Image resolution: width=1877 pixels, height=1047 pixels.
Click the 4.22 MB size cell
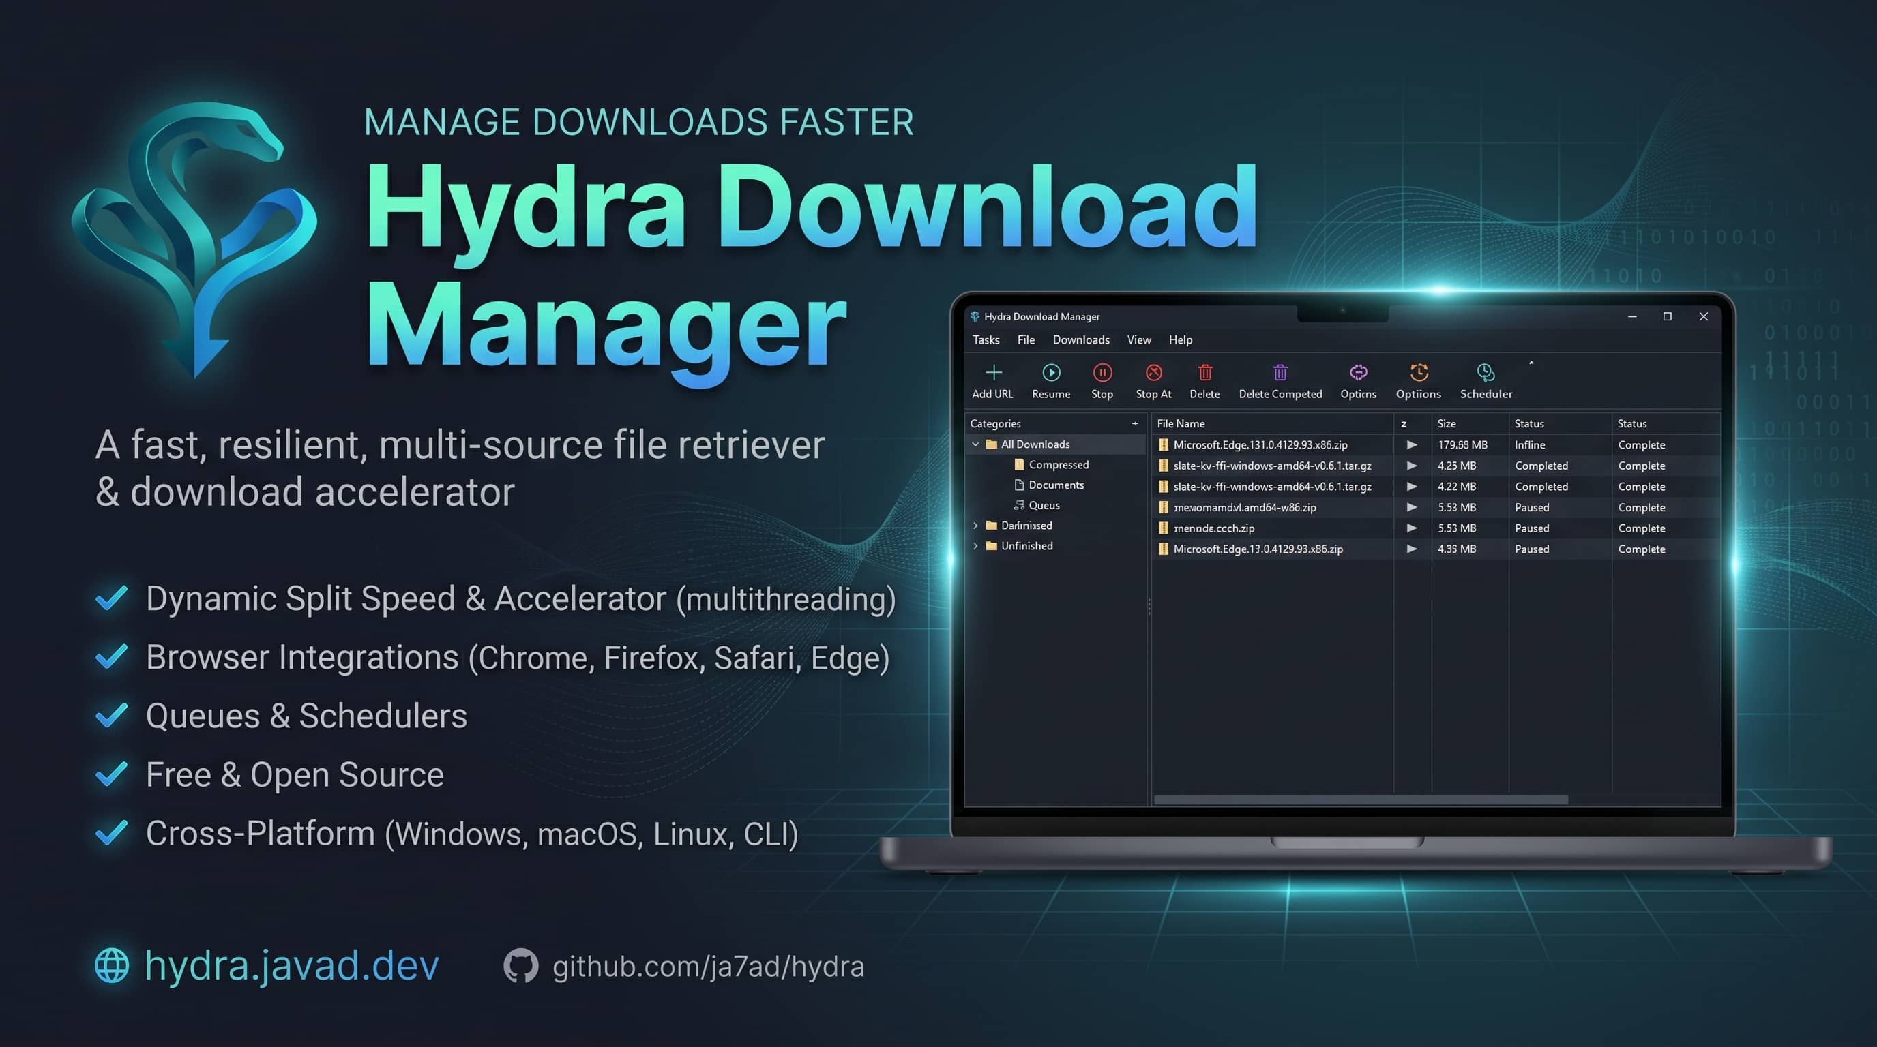1457,487
